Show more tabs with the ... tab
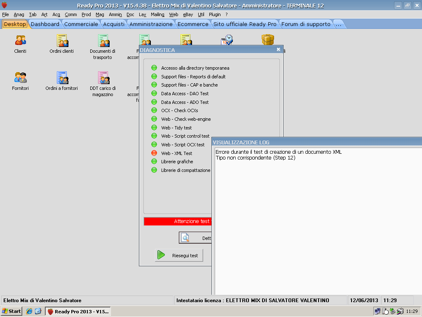 [339, 24]
